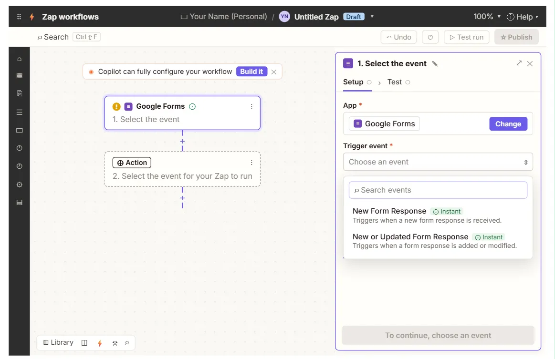Switch to the Test tab

tap(398, 82)
